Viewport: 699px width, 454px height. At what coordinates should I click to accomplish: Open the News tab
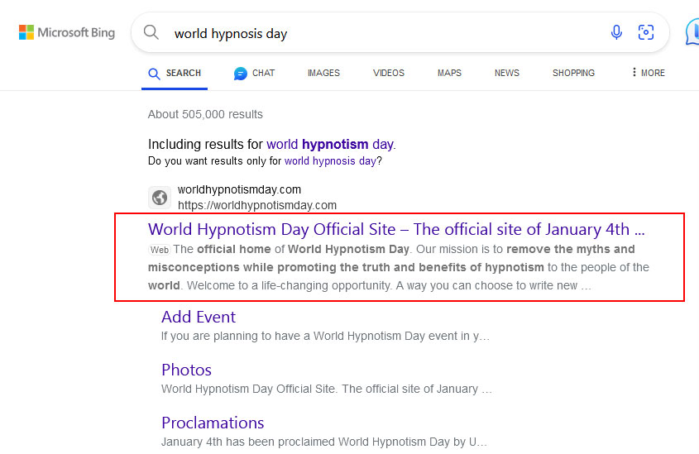[x=507, y=73]
